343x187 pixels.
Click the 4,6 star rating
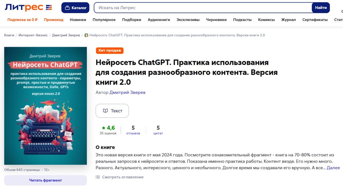pyautogui.click(x=108, y=128)
